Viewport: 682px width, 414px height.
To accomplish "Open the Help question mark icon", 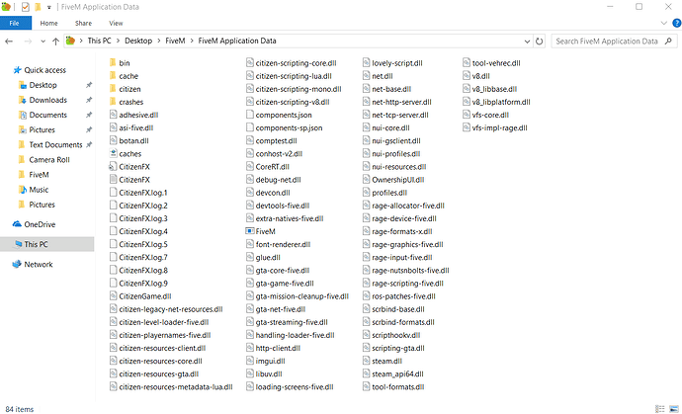I will pyautogui.click(x=677, y=23).
